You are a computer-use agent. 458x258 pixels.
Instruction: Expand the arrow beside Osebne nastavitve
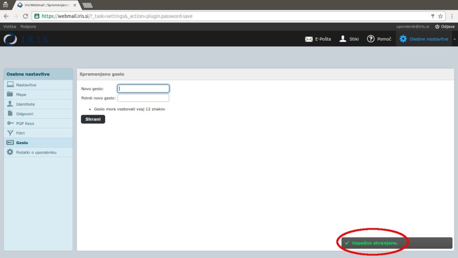(x=454, y=39)
